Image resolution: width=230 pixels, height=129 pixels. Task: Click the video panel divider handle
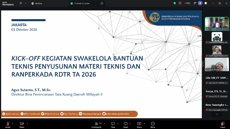203,64
